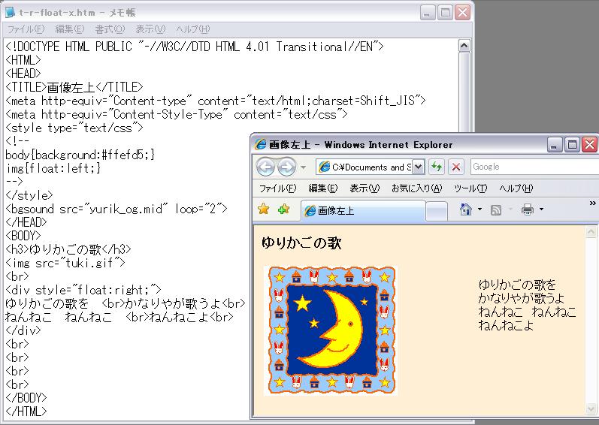Click the ゆりかごの歌 heading in the page

tap(301, 243)
